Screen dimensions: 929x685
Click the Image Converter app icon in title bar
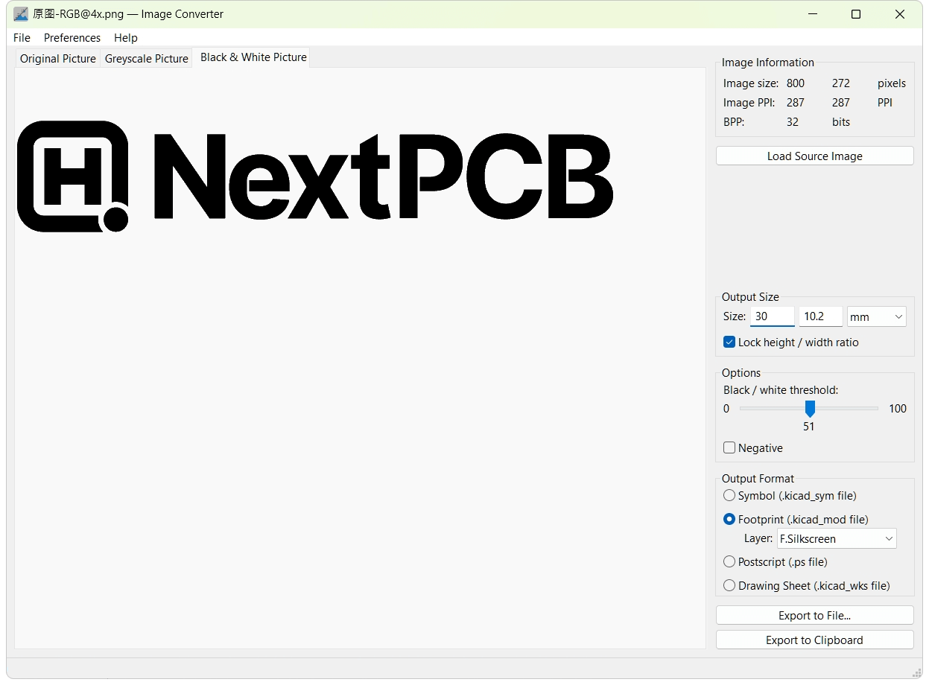point(21,14)
